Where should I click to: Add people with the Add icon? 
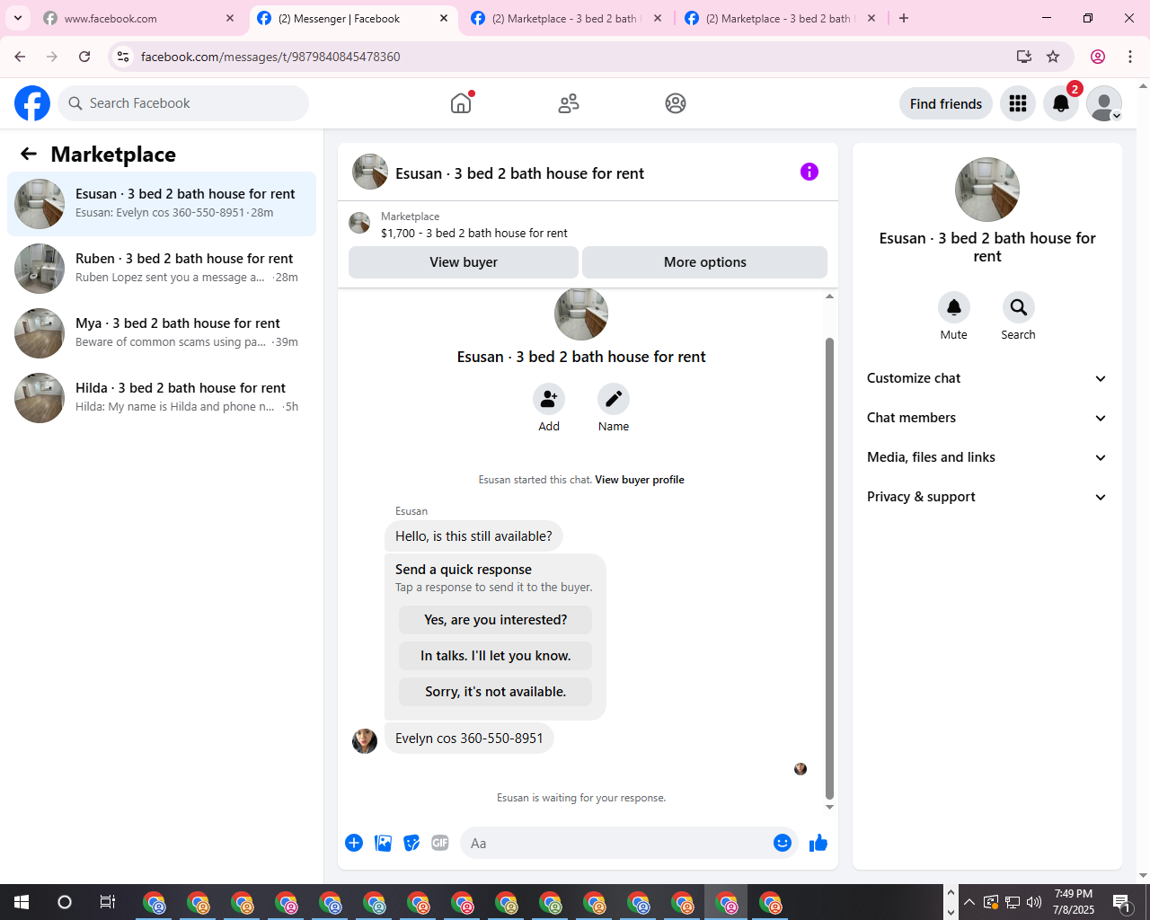(x=549, y=399)
